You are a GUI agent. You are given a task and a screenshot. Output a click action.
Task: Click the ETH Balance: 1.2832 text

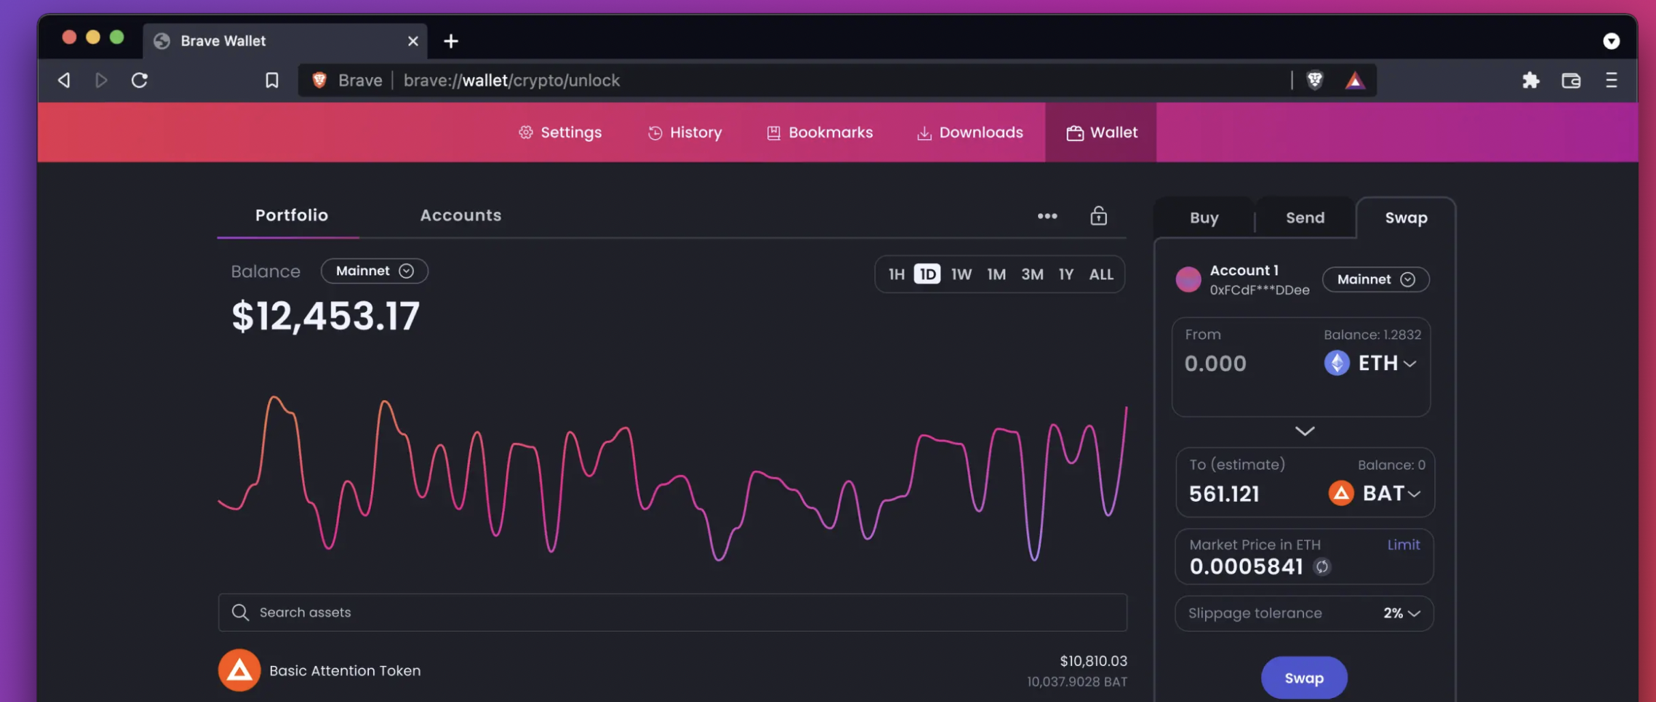pyautogui.click(x=1372, y=335)
